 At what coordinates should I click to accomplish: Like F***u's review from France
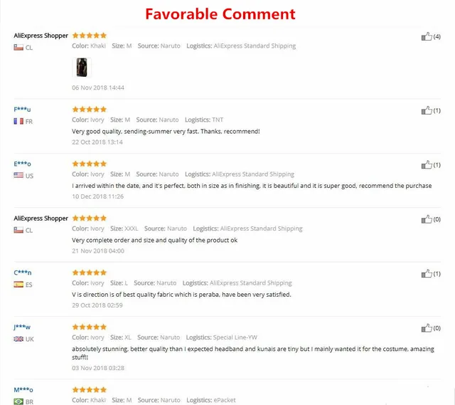coord(427,110)
